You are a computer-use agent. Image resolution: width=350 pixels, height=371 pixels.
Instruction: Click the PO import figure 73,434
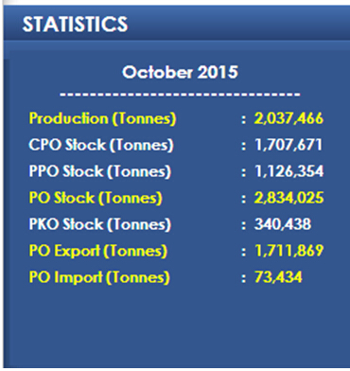[x=278, y=277]
